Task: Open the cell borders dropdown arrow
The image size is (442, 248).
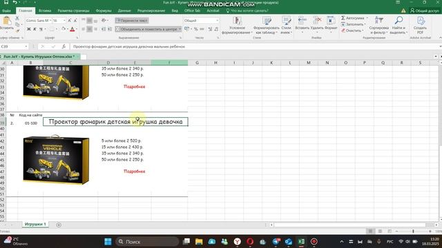Action: tap(57, 29)
